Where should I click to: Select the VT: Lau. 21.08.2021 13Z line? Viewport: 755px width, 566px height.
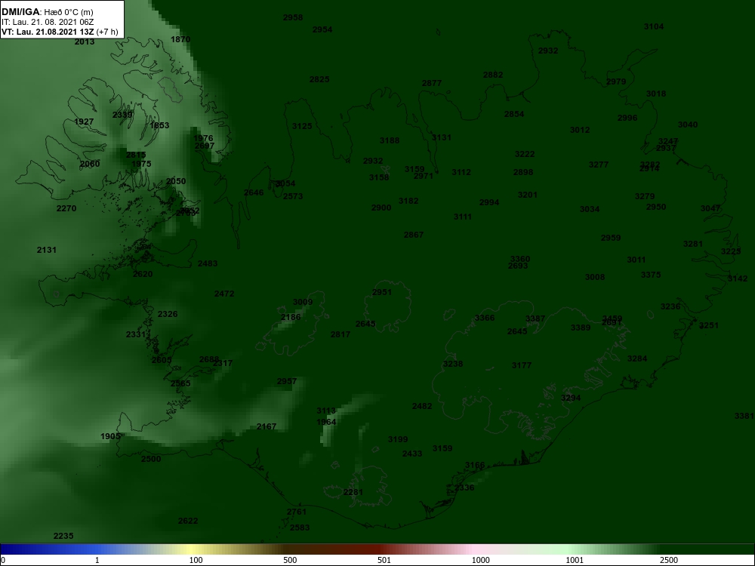click(x=60, y=32)
